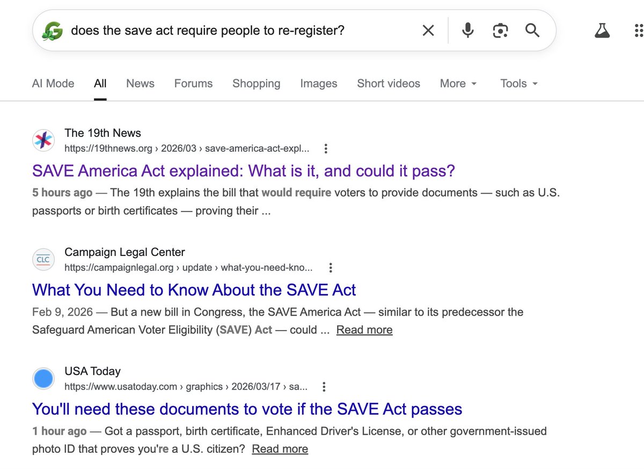Open 'You'll need these documents to vote' result
Image resolution: width=644 pixels, height=469 pixels.
(247, 409)
